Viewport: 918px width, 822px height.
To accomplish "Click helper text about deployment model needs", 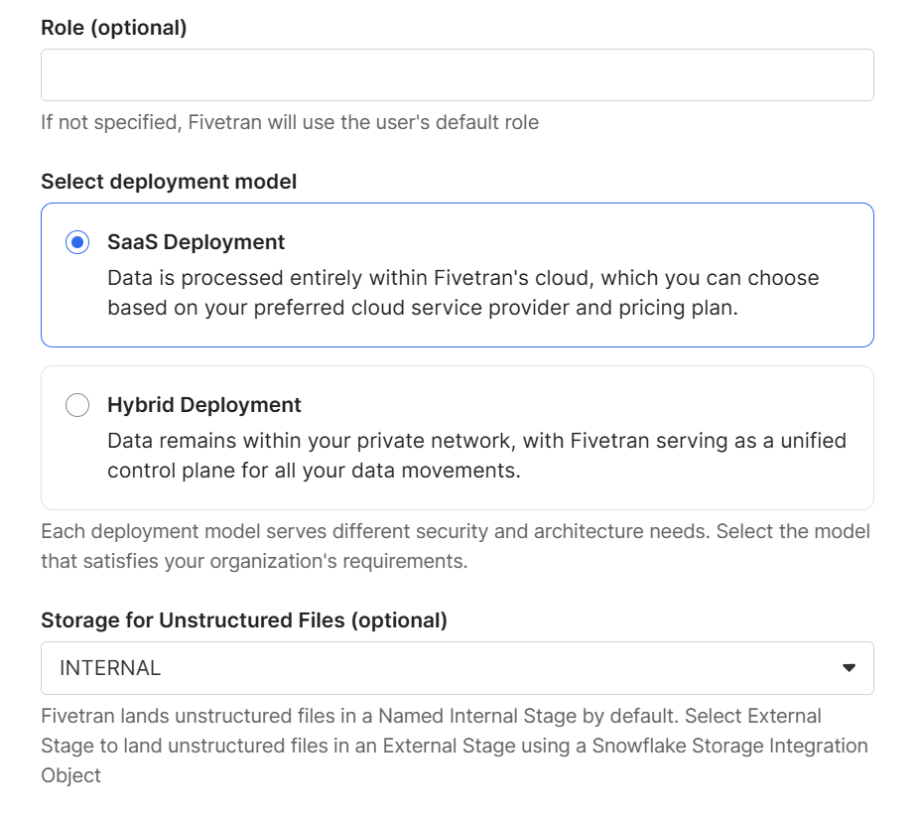I will click(456, 546).
